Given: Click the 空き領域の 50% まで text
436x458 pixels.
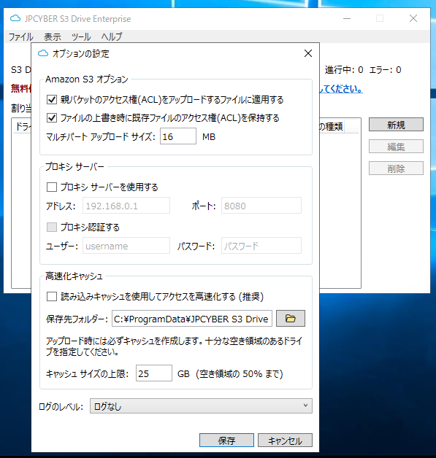Looking at the screenshot, I should (240, 373).
